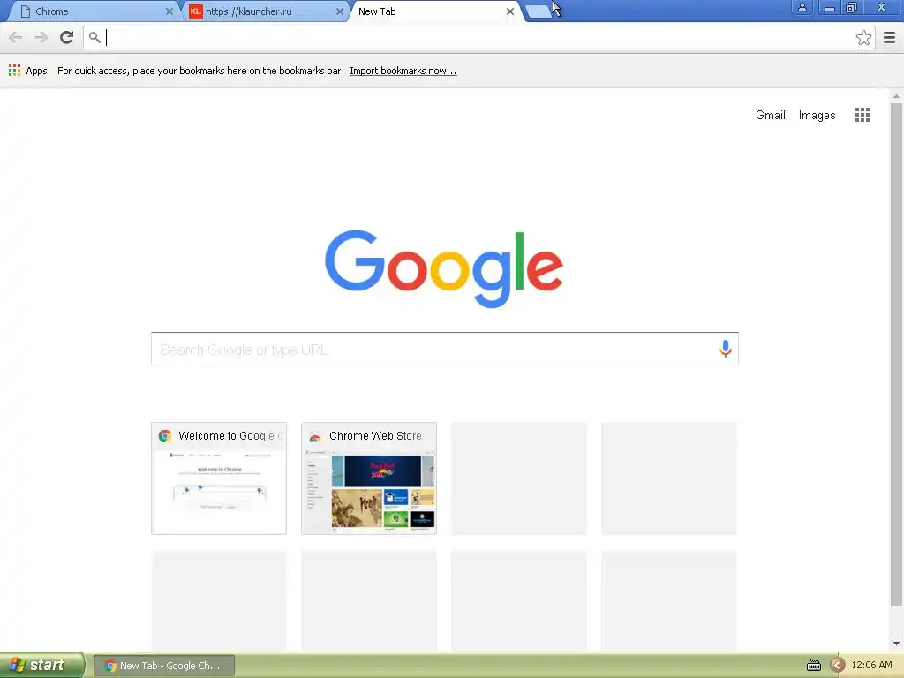This screenshot has width=904, height=678.
Task: Click the forward navigation arrow
Action: tap(41, 37)
